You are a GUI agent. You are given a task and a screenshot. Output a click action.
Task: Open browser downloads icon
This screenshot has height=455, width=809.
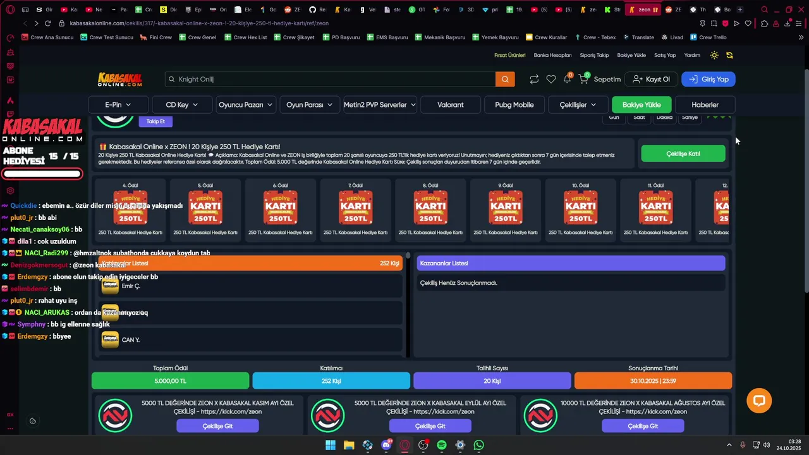point(788,23)
